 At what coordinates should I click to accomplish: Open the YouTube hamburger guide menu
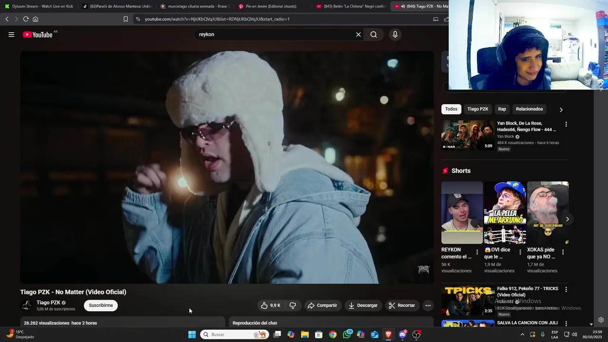pyautogui.click(x=11, y=34)
